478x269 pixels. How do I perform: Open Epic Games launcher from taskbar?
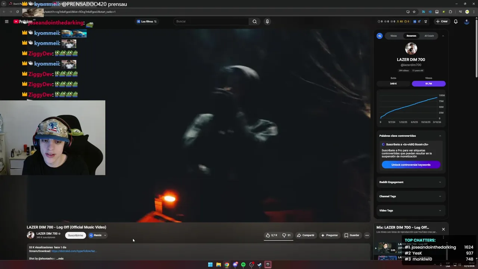coord(268,265)
